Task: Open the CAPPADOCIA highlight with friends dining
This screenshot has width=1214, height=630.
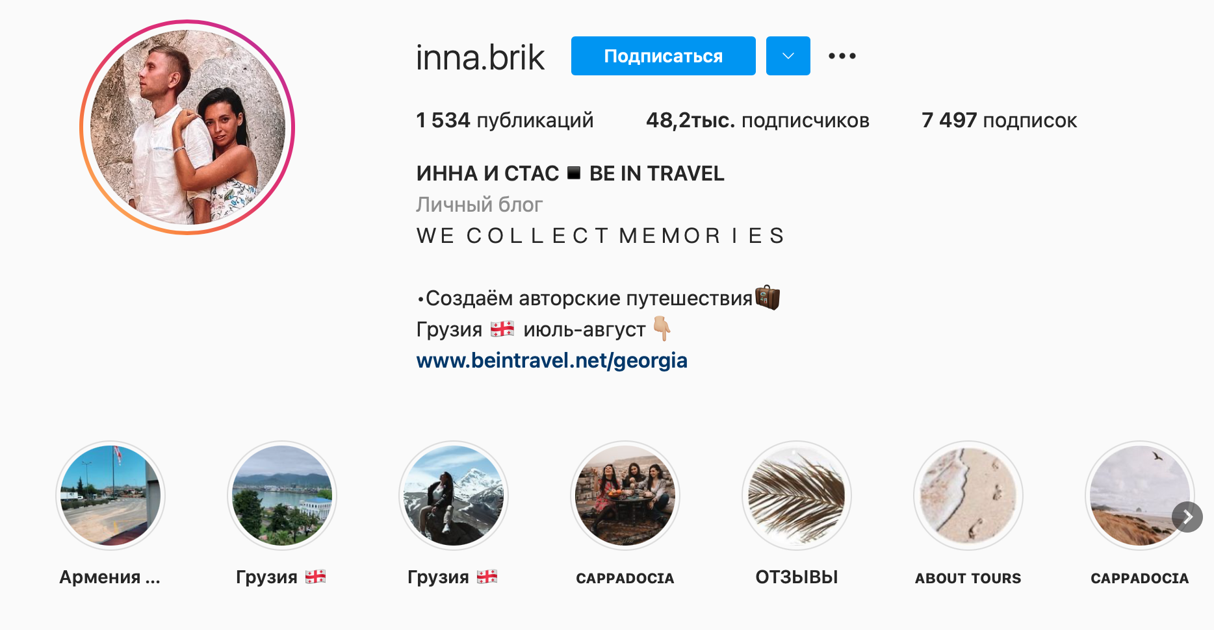Action: pyautogui.click(x=625, y=496)
